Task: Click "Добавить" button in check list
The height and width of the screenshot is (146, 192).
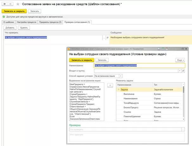Action: pyautogui.click(x=10, y=28)
